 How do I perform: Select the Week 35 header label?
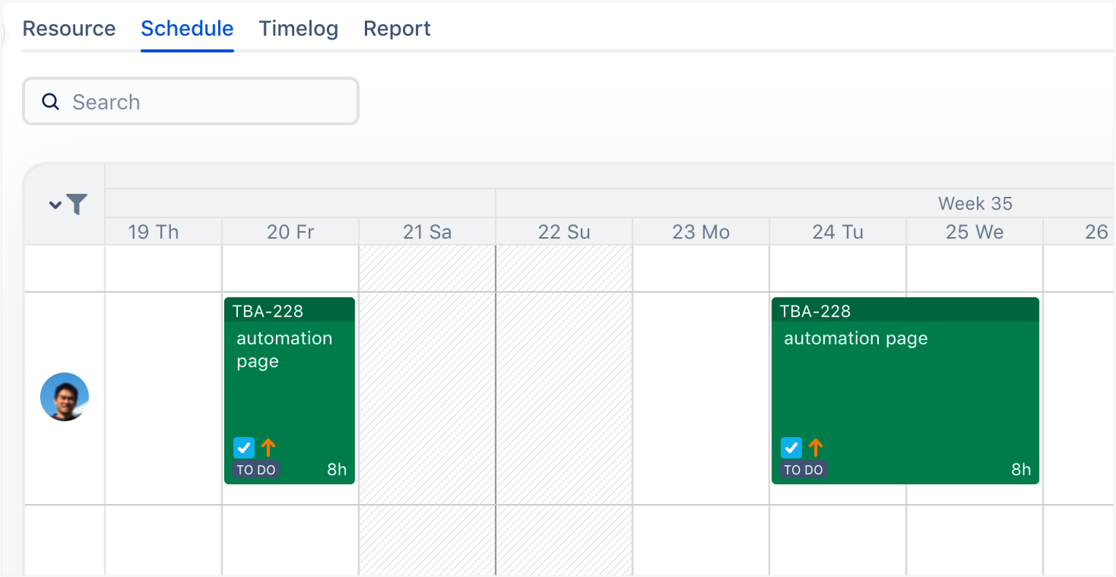[x=975, y=204]
